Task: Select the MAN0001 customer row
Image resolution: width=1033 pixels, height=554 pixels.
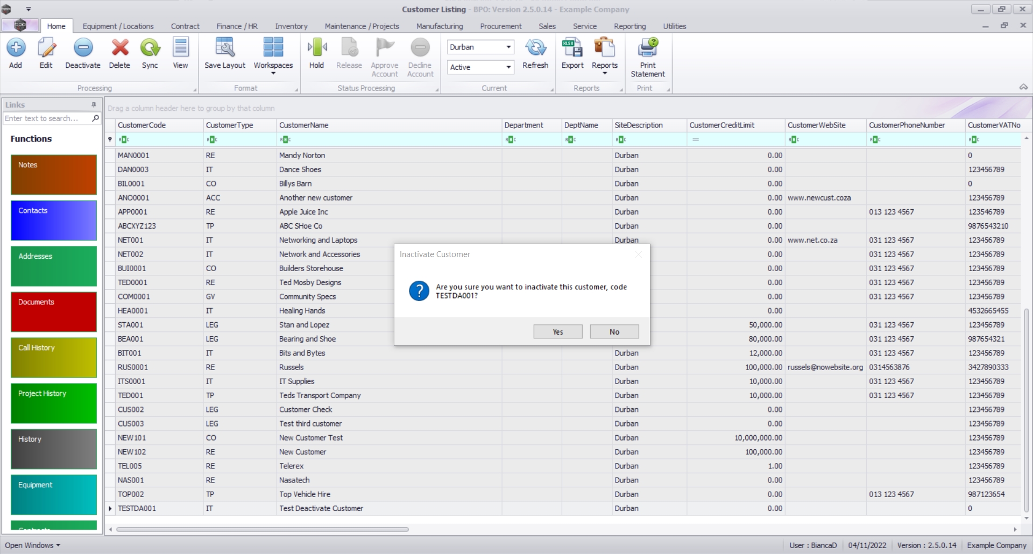Action: 563,155
